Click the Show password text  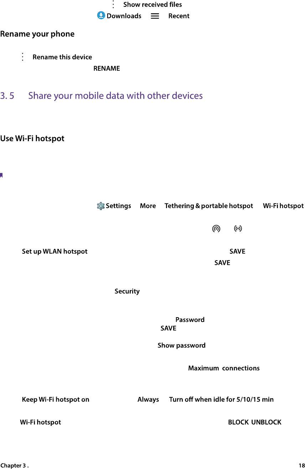(x=182, y=345)
